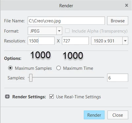Click the Browse button
Viewport: 132px width, 123px height.
click(118, 21)
